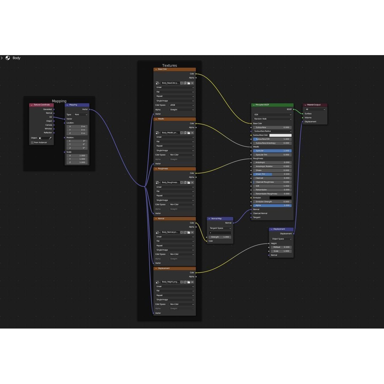The image size is (384, 384).
Task: Browse image icon in Roughness texture node
Action: pos(158,182)
